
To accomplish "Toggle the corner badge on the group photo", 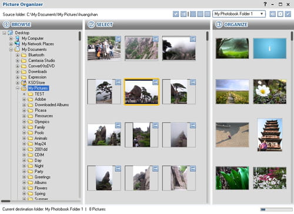I will pyautogui.click(x=118, y=39).
